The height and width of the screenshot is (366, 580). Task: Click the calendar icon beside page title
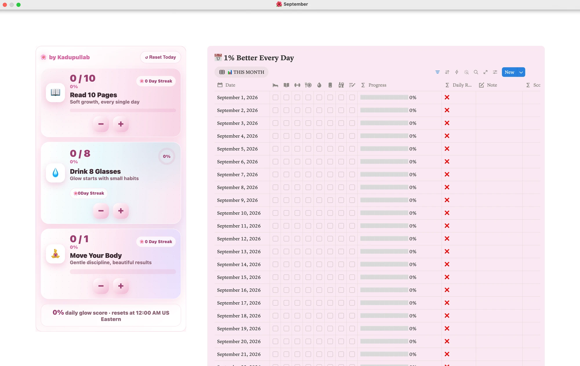pos(218,57)
